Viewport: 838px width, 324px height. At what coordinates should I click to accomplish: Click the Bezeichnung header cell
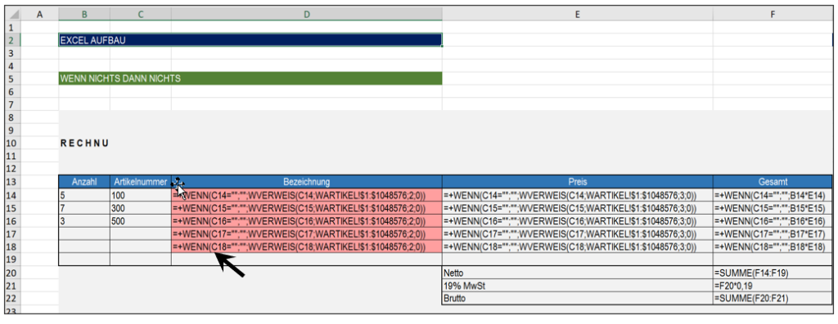coord(307,182)
